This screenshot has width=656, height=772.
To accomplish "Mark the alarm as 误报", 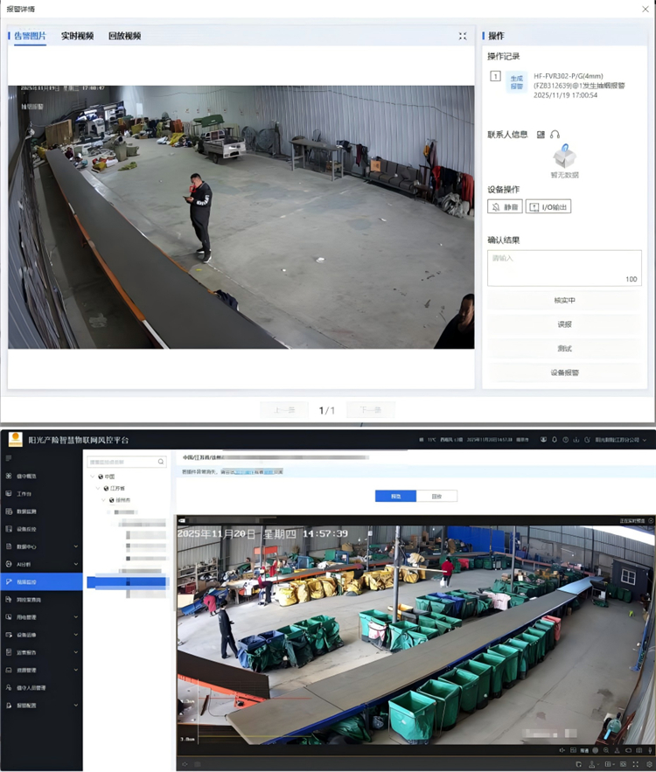I will 564,324.
